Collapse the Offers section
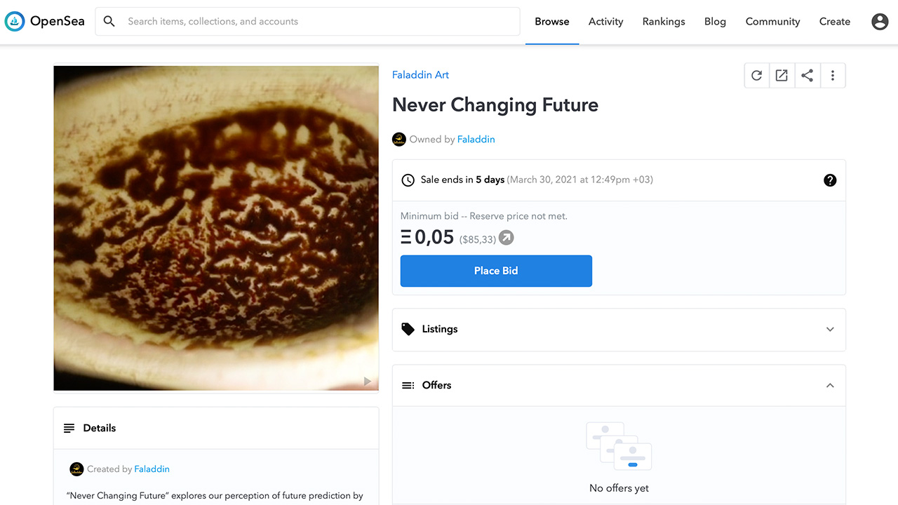This screenshot has width=898, height=505. [x=619, y=386]
